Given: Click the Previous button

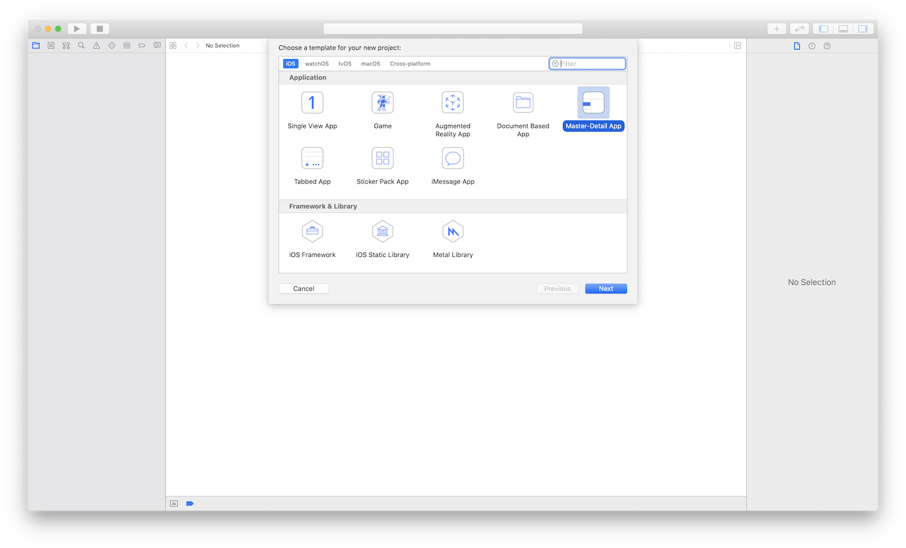Looking at the screenshot, I should click(x=557, y=288).
